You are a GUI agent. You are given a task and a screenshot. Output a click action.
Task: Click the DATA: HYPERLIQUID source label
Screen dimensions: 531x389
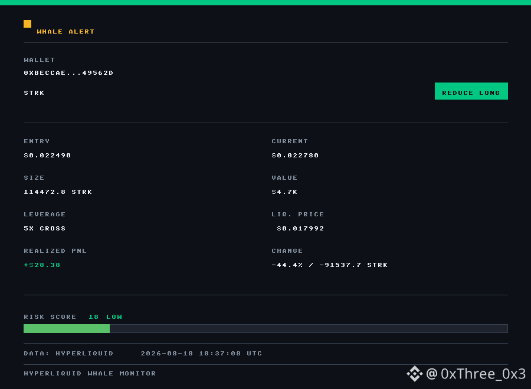tap(68, 354)
